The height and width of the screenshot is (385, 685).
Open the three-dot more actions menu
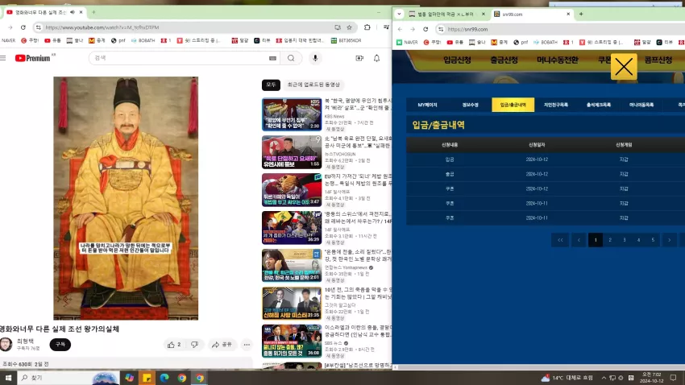click(x=247, y=345)
